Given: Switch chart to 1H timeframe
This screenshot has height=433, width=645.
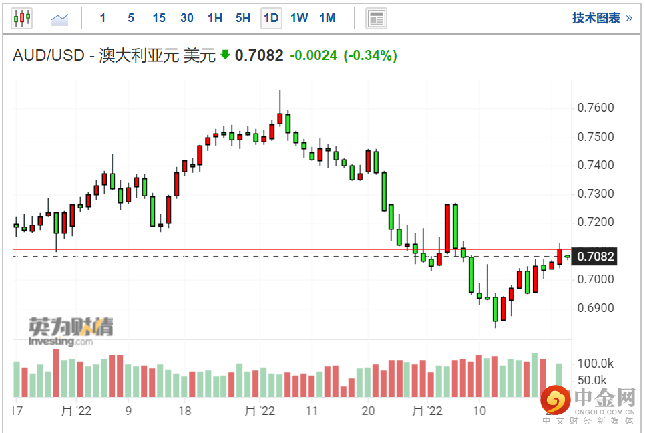Looking at the screenshot, I should pos(215,18).
